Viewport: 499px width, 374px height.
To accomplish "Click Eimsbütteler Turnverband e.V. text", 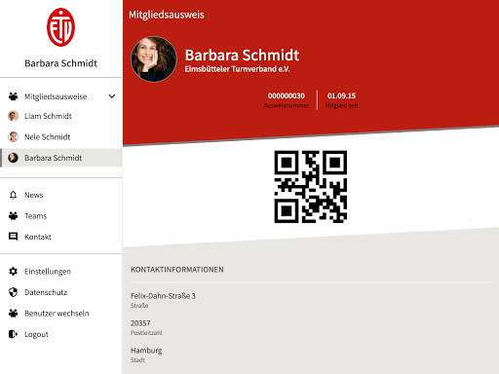I will pyautogui.click(x=237, y=69).
